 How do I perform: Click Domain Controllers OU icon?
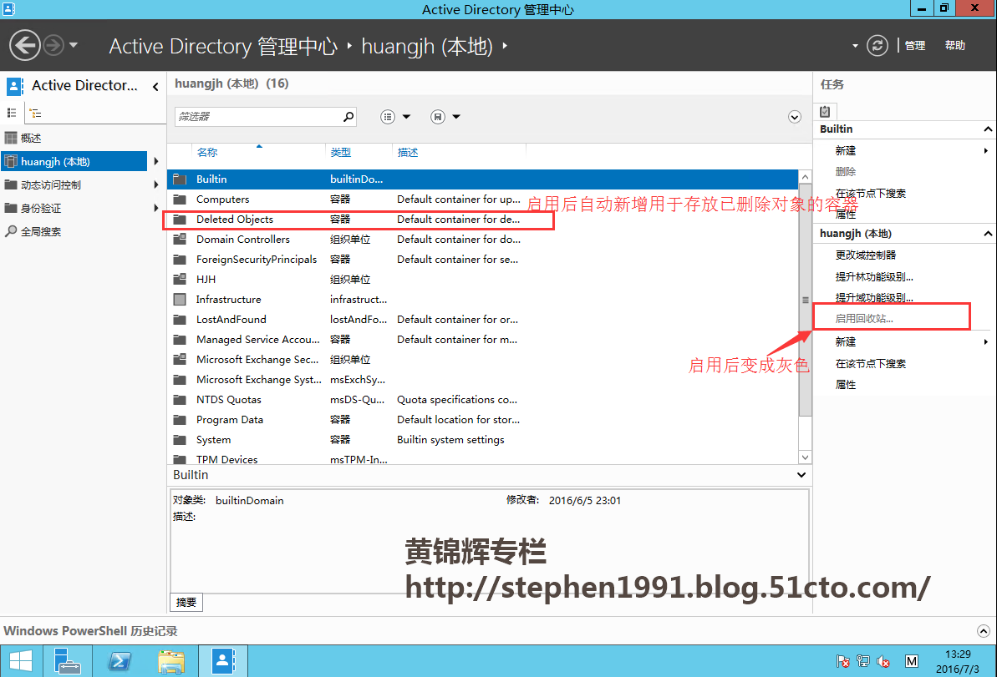click(180, 239)
